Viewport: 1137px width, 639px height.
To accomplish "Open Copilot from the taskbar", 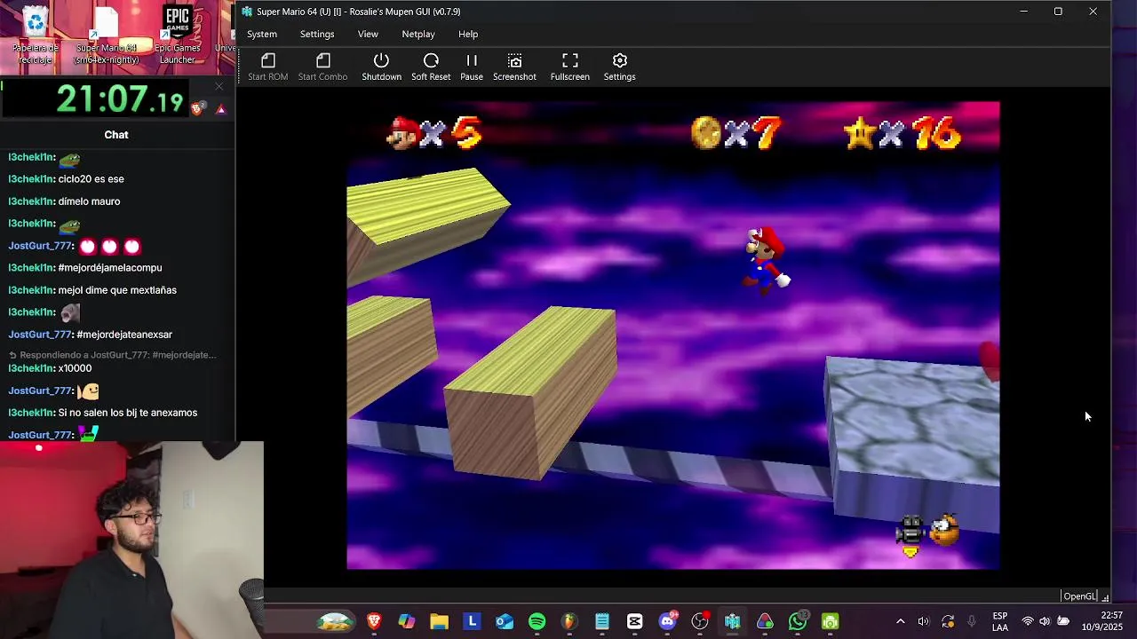I will 407,621.
